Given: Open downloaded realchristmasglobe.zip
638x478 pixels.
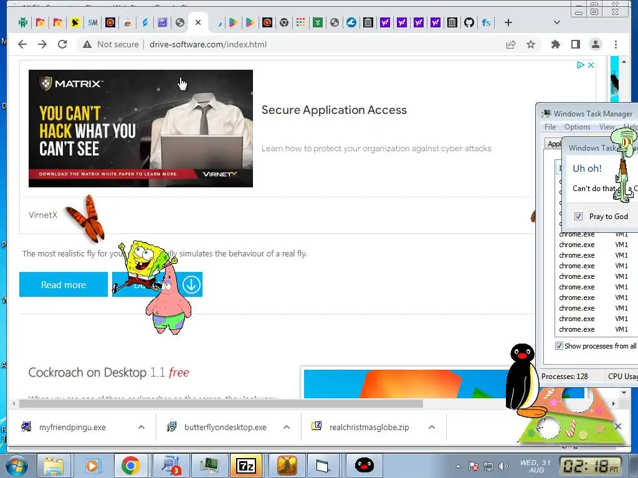Looking at the screenshot, I should tap(369, 427).
